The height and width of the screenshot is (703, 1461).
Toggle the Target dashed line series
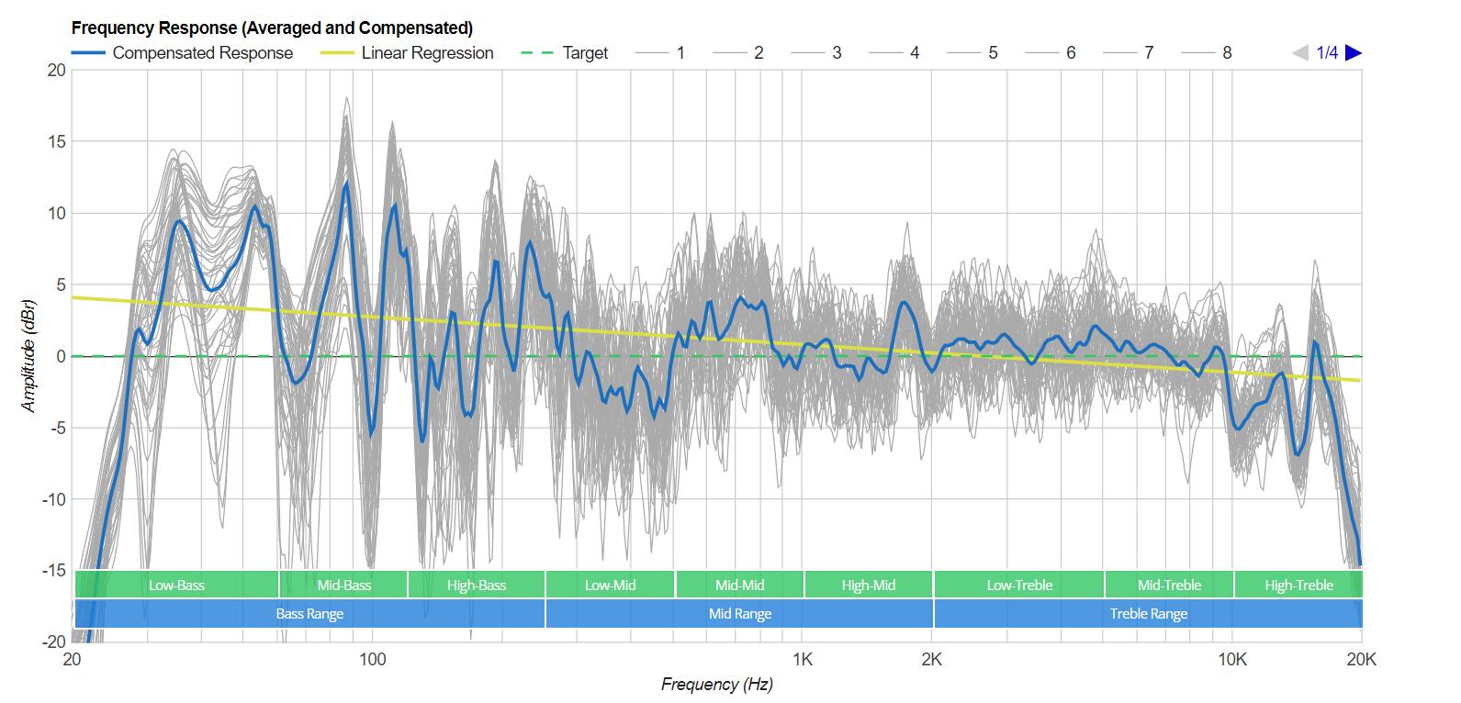[x=564, y=53]
